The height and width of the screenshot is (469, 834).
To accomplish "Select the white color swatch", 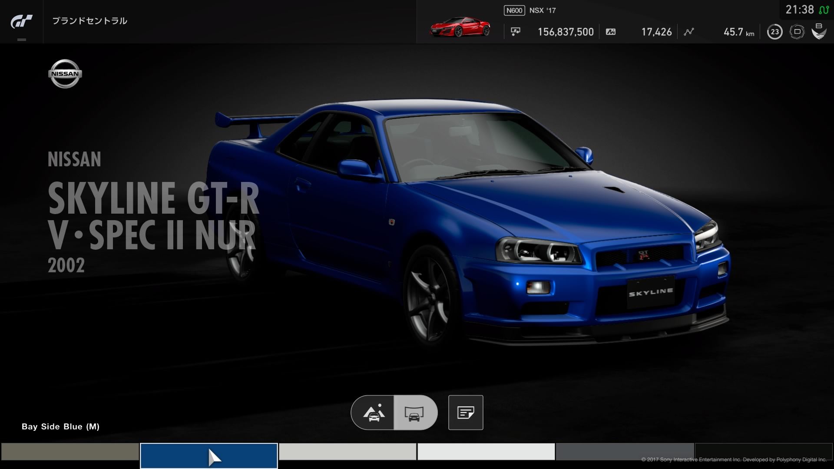I will (x=486, y=452).
